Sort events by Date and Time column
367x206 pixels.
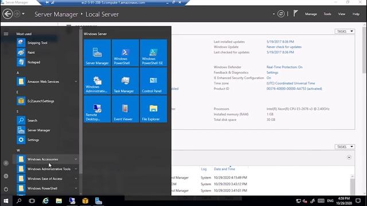pyautogui.click(x=224, y=169)
